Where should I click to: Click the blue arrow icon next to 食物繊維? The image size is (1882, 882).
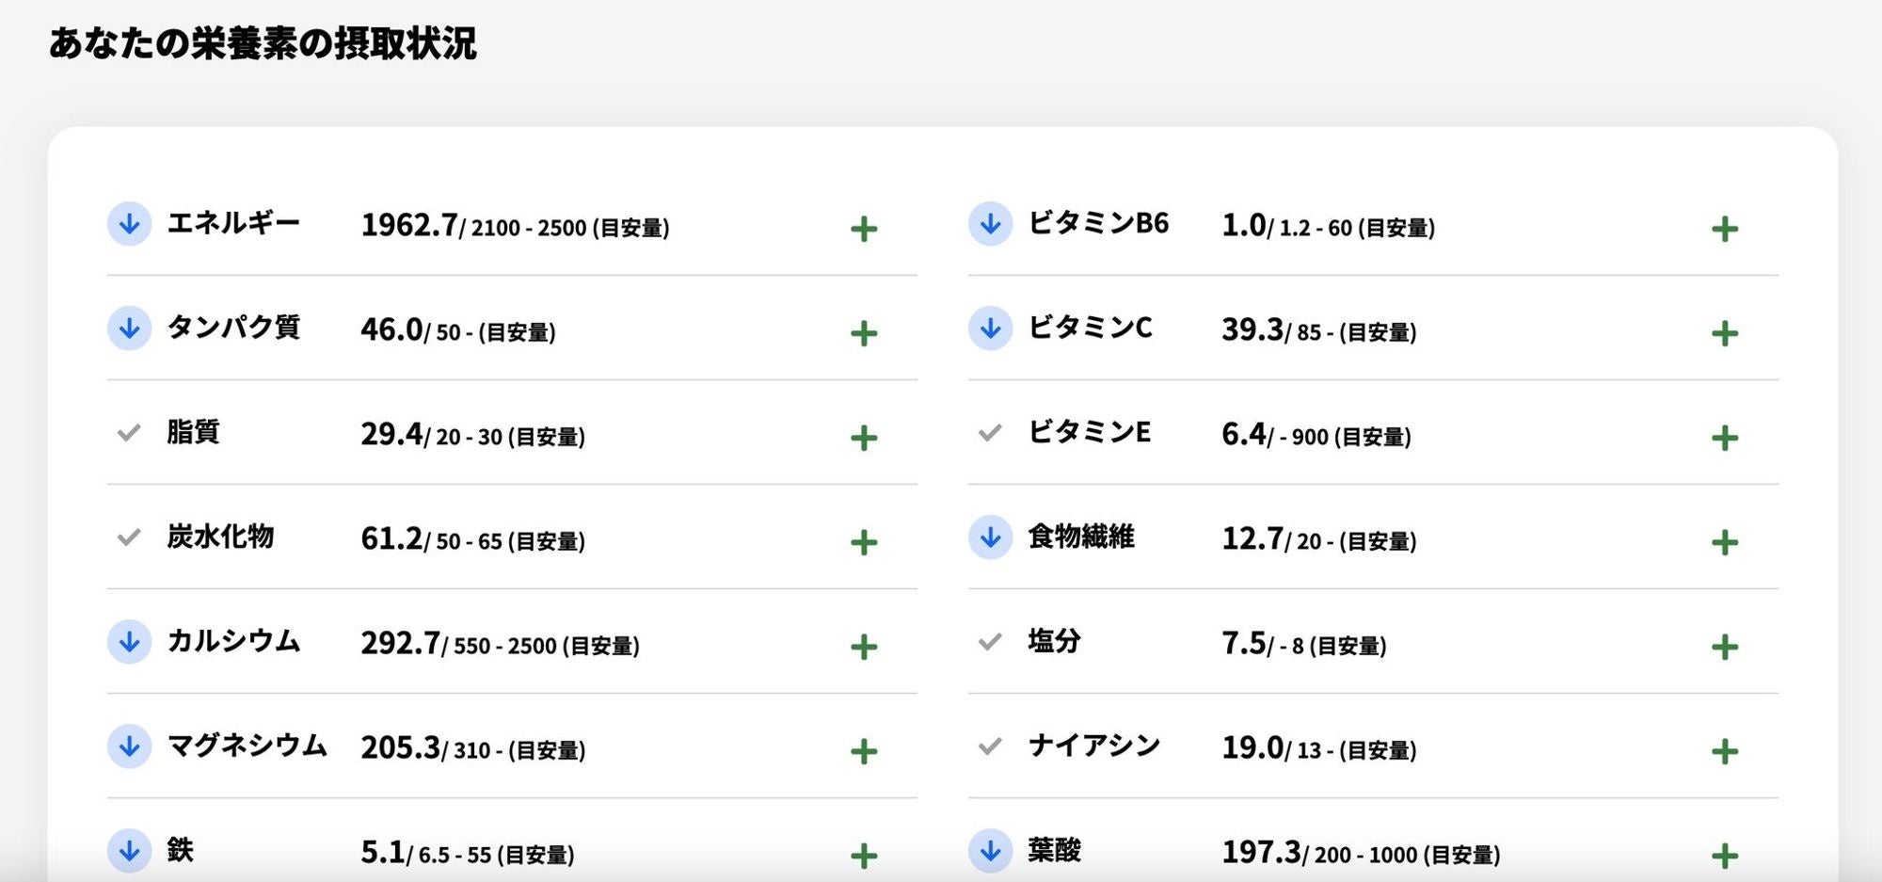[x=990, y=537]
